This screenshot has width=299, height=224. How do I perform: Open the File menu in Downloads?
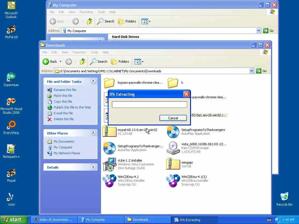45,52
